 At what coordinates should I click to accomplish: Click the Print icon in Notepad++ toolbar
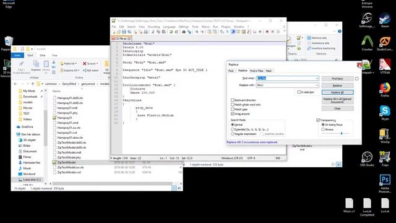[146, 32]
